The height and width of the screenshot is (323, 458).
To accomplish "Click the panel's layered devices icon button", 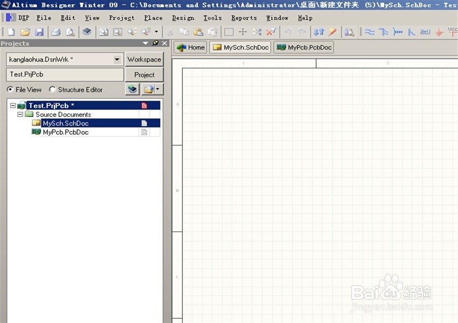I will 133,89.
